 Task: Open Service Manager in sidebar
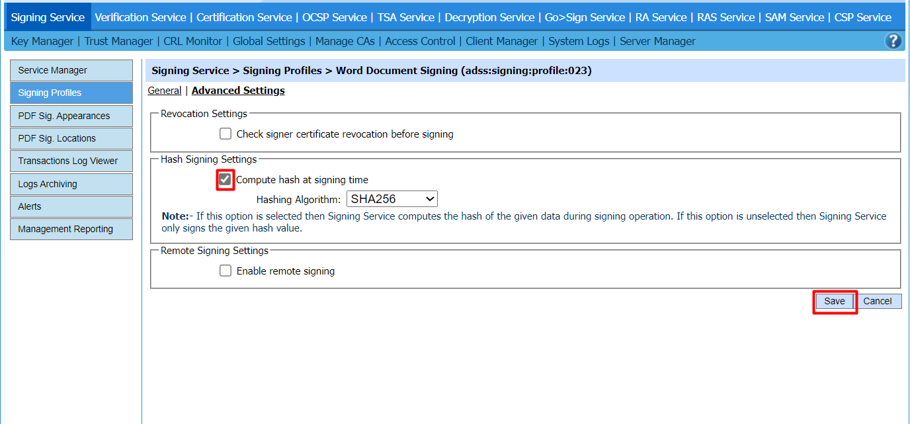tap(71, 71)
